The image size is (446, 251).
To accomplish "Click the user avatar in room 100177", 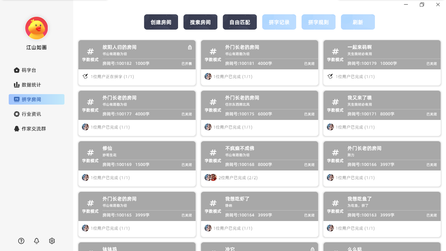I will pyautogui.click(x=85, y=127).
